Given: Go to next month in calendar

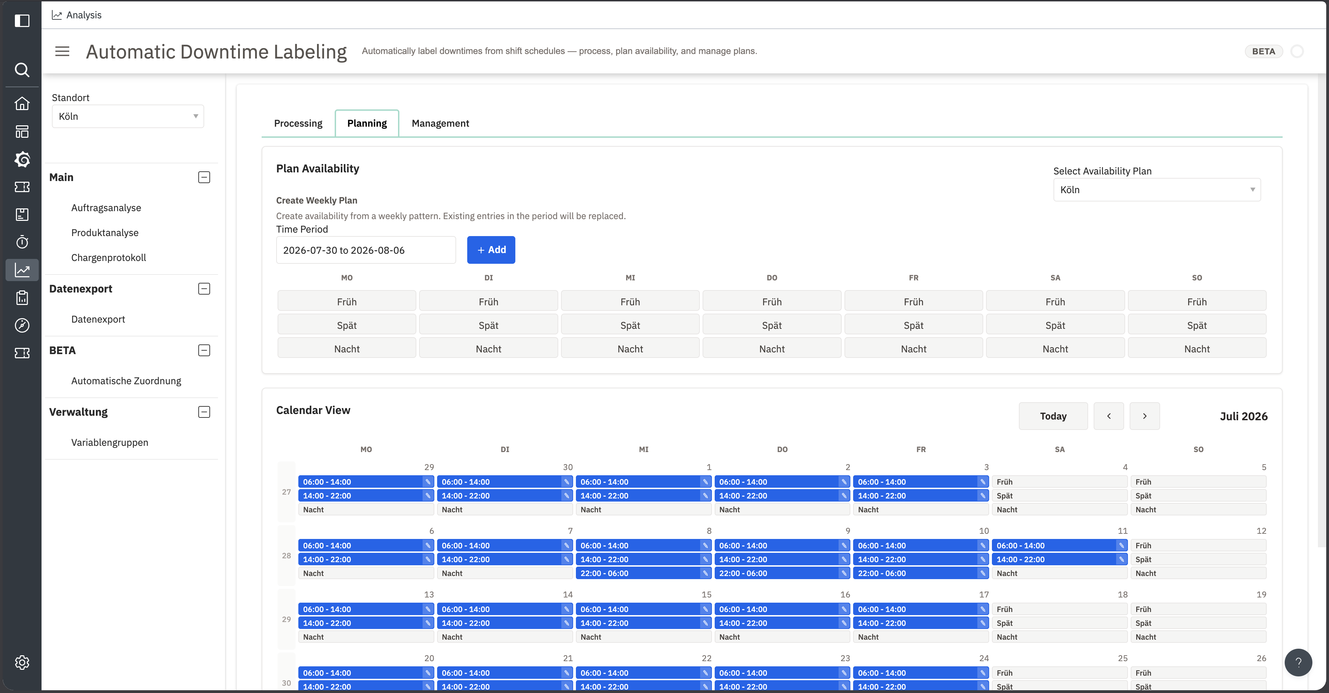Looking at the screenshot, I should [1144, 416].
